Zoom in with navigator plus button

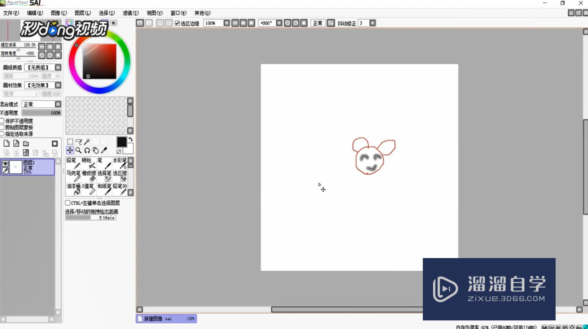pyautogui.click(x=50, y=47)
